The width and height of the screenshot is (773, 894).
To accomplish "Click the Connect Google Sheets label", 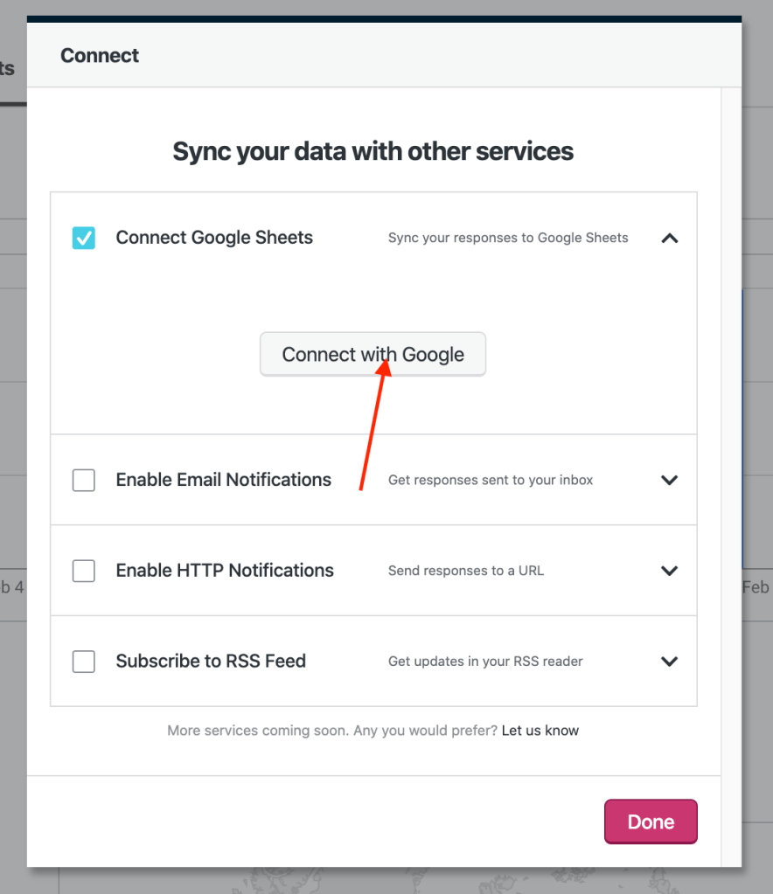I will (x=214, y=238).
